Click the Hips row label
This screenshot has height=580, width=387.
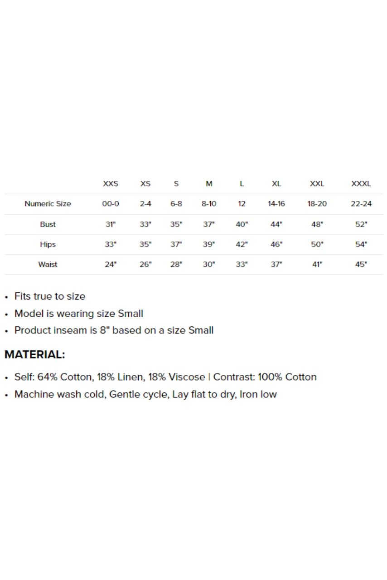click(x=48, y=245)
